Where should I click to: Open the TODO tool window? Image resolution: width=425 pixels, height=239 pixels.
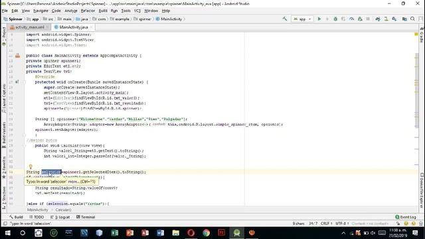[x=37, y=217]
